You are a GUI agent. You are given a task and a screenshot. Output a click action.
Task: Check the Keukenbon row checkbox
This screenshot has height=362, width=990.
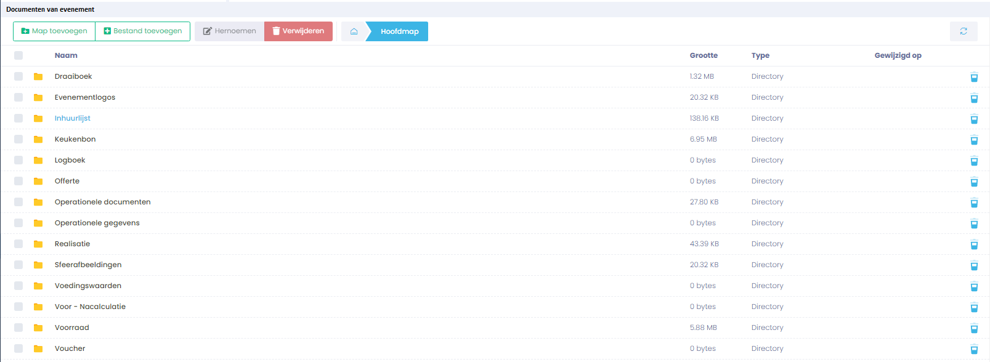pyautogui.click(x=18, y=139)
